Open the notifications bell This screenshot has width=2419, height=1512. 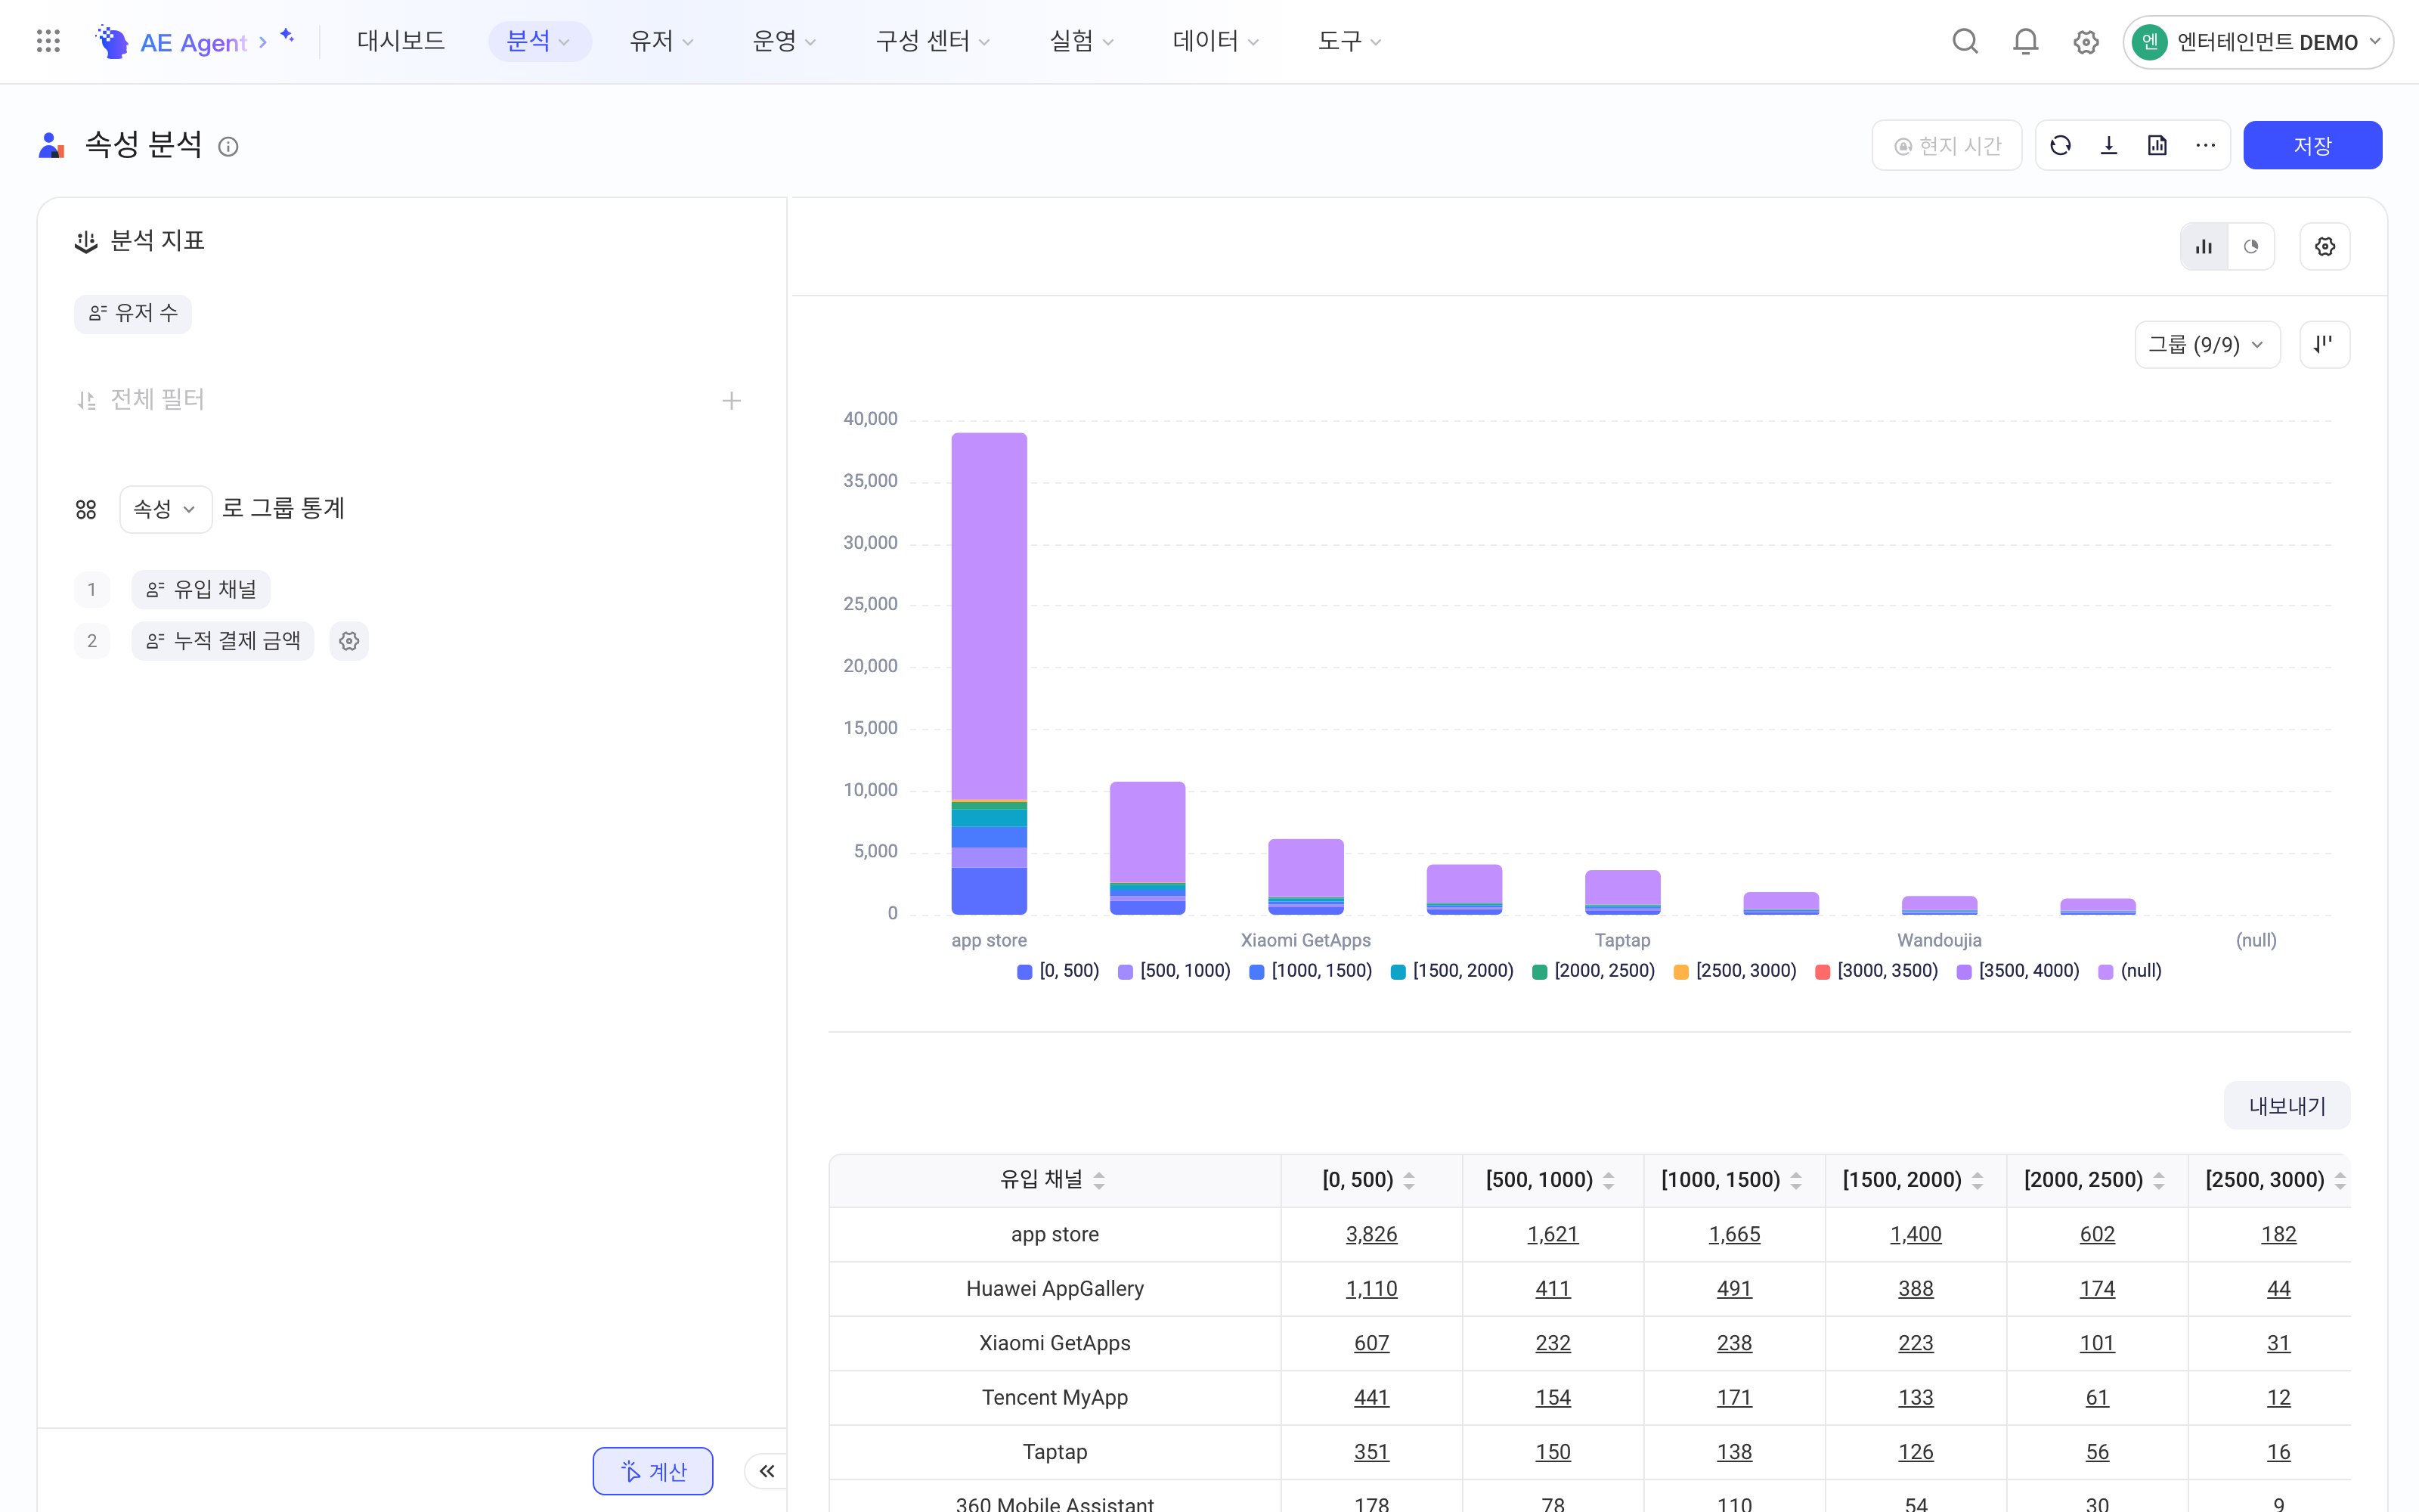coord(2025,41)
